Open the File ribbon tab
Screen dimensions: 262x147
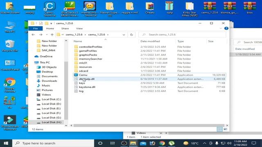(36, 29)
